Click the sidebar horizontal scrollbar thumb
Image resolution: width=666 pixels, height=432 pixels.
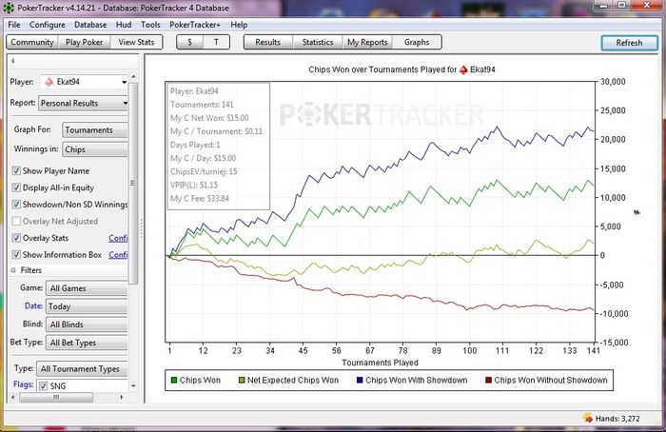(x=56, y=398)
